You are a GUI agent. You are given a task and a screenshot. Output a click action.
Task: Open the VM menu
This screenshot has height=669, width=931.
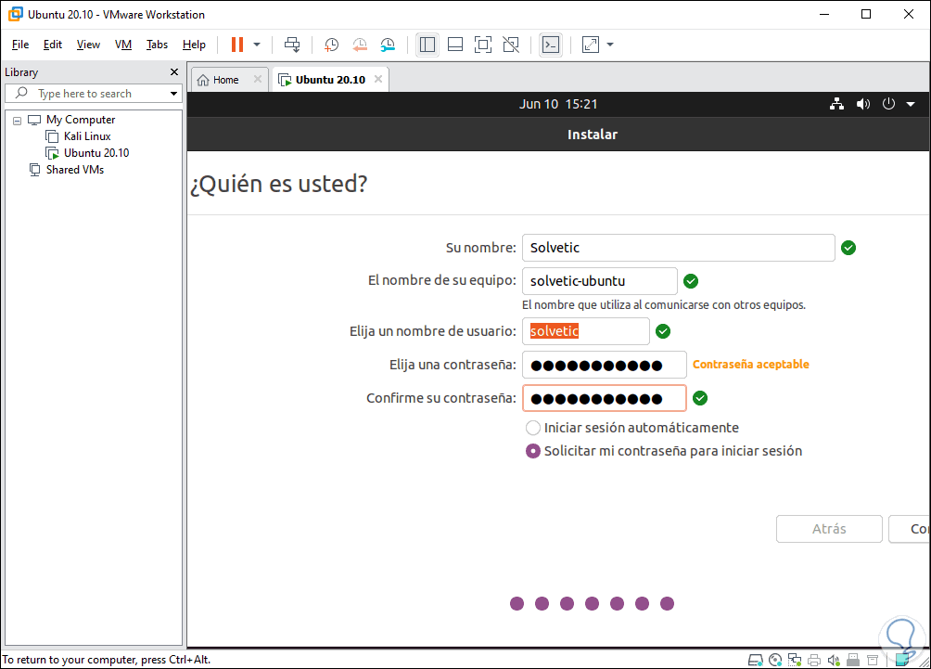[x=123, y=45]
